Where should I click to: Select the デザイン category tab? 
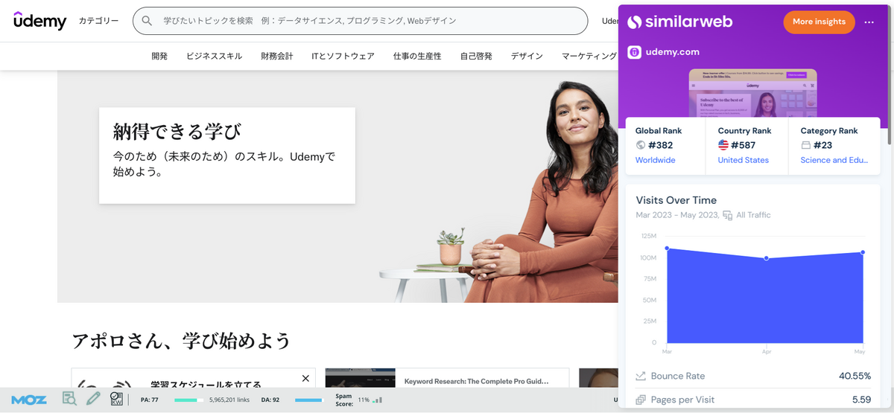(x=527, y=56)
